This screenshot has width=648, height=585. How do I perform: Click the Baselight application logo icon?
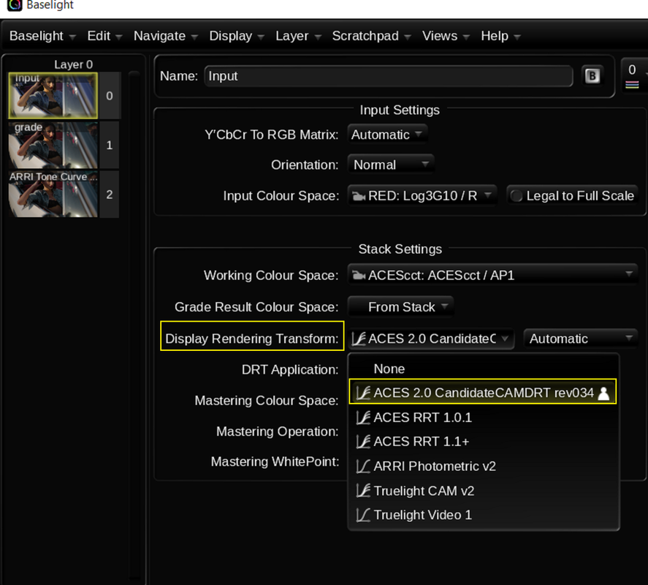[x=15, y=5]
